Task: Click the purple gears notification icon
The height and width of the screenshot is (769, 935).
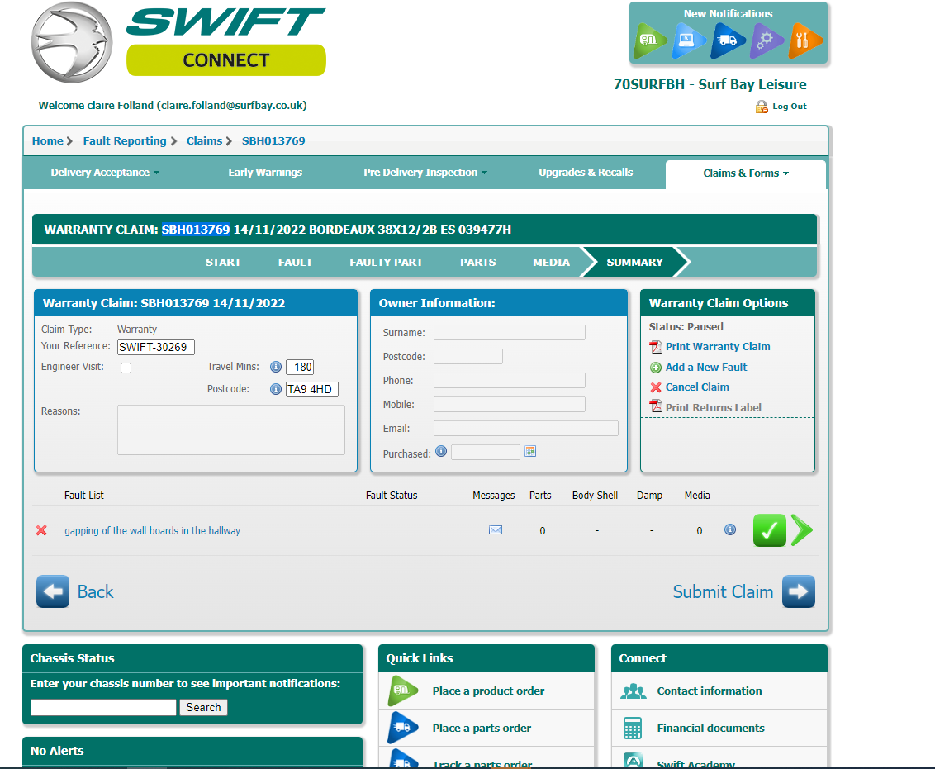Action: click(767, 40)
